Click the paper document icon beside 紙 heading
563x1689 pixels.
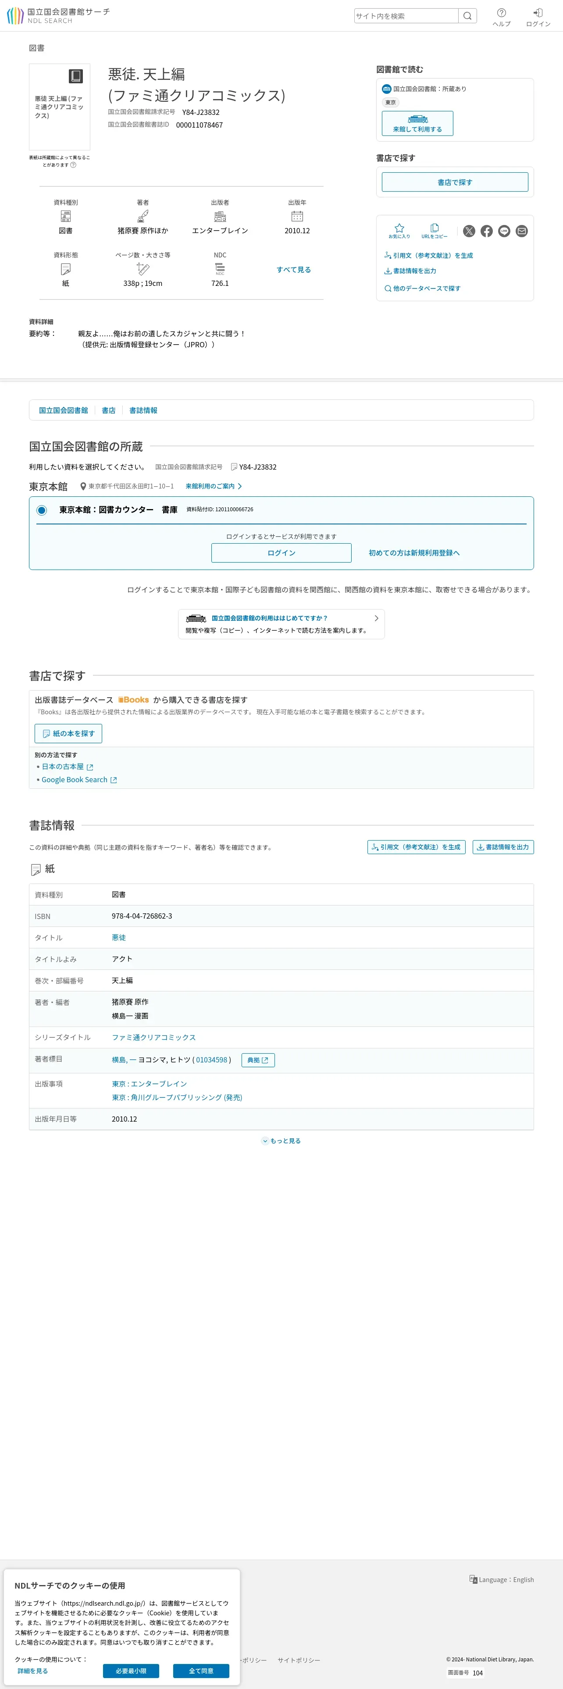click(x=36, y=869)
